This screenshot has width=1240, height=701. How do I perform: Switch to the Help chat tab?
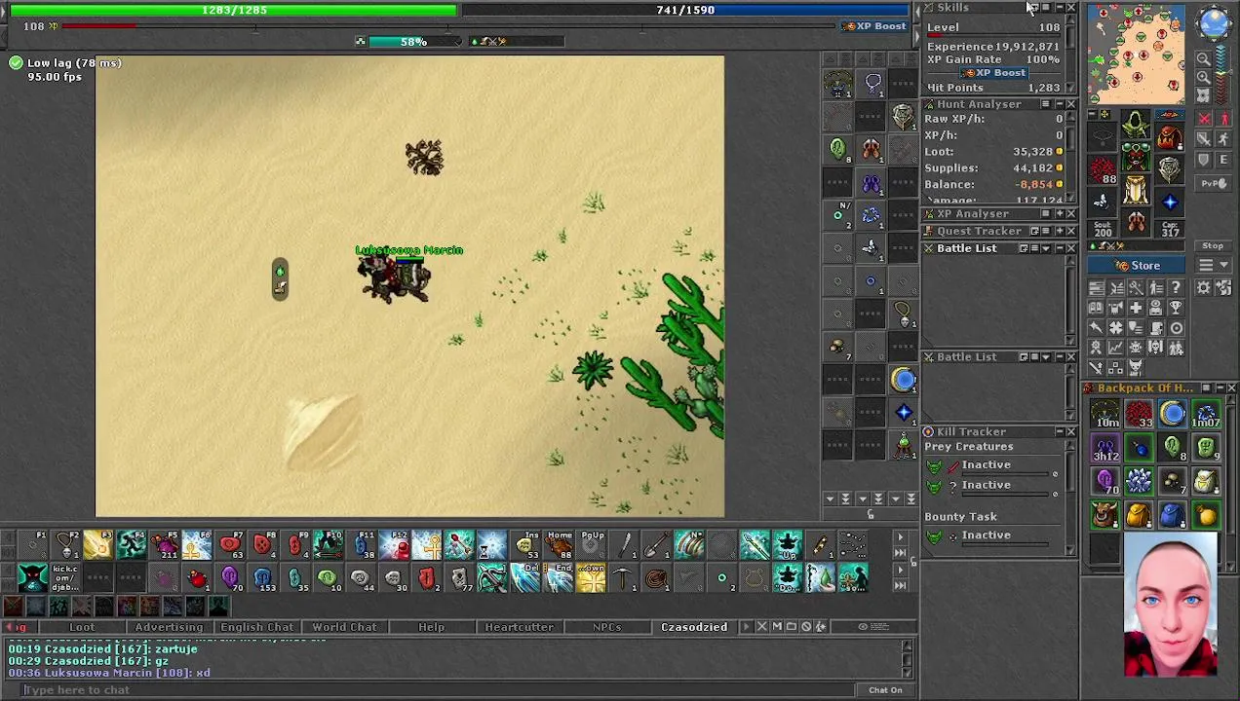tap(431, 627)
